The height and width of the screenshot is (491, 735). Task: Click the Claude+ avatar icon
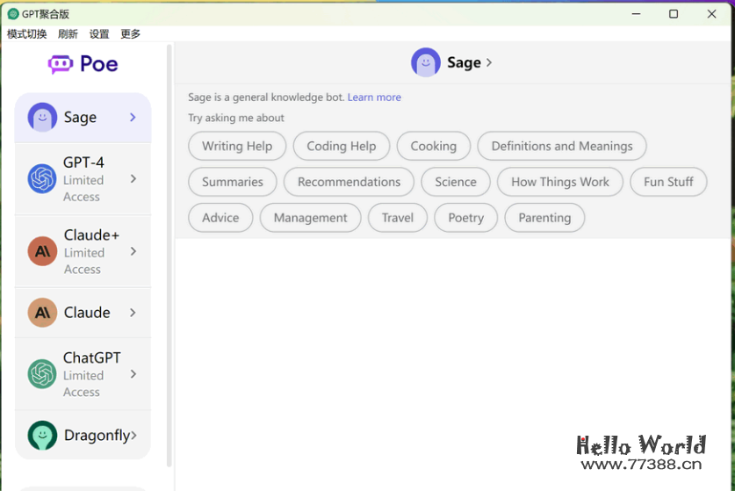[x=42, y=251]
